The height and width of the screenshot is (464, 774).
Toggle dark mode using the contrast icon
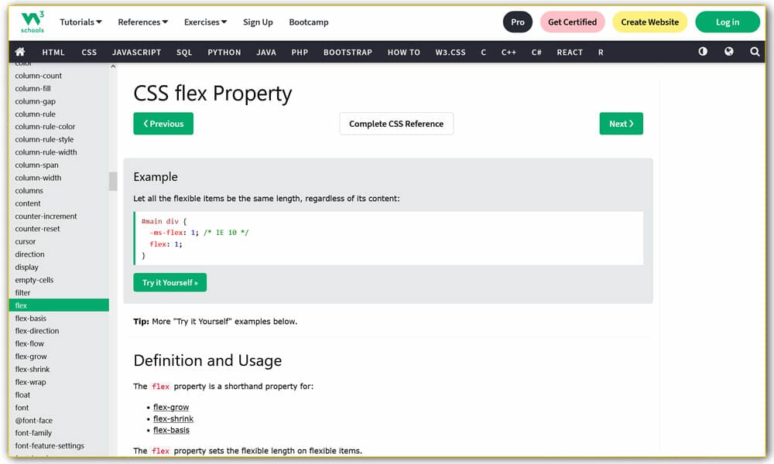click(702, 51)
